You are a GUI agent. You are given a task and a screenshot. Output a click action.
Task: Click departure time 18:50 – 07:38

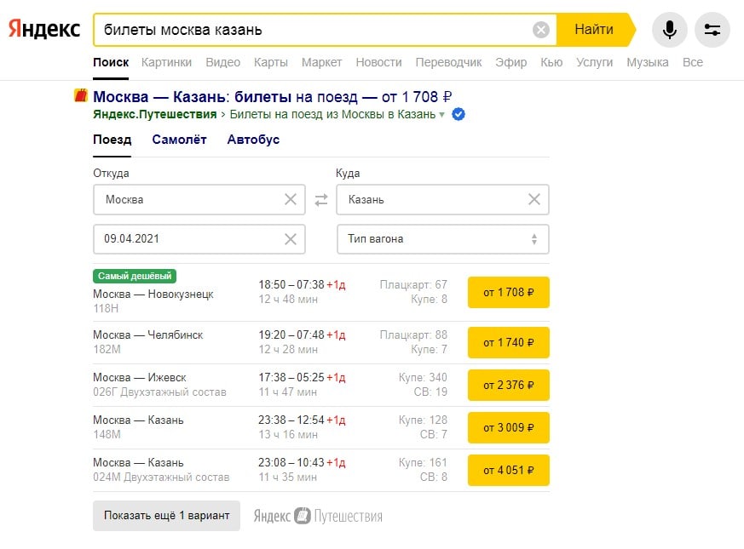point(291,284)
